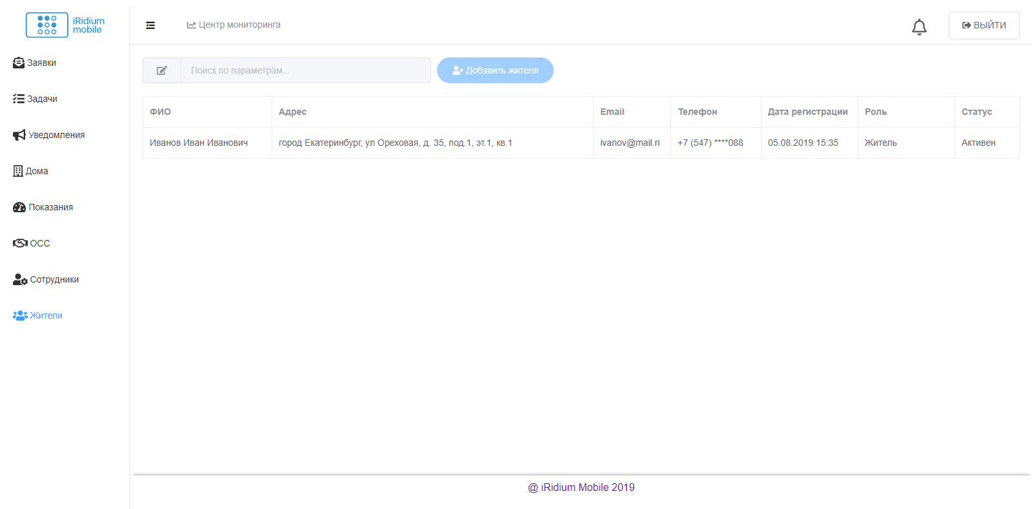Viewport: 1032px width, 509px height.
Task: Open Заявки in the sidebar
Action: (x=35, y=63)
